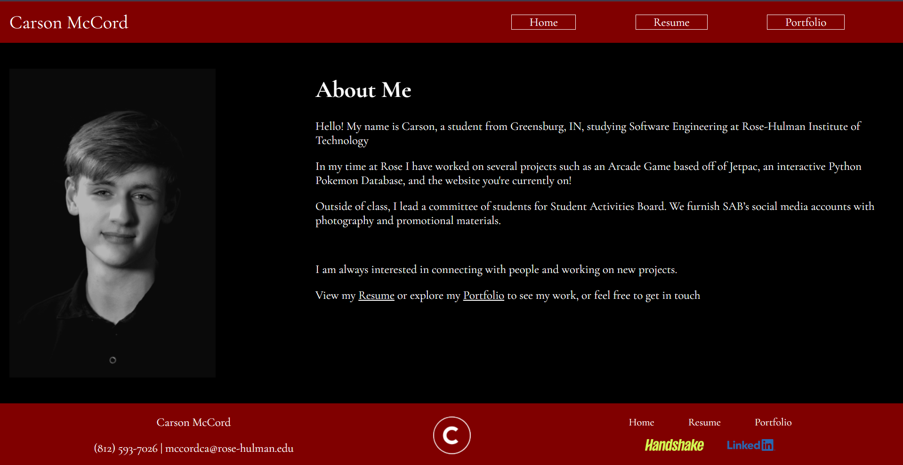
Task: Click the paragraph about Student Activities Board
Action: pyautogui.click(x=593, y=213)
